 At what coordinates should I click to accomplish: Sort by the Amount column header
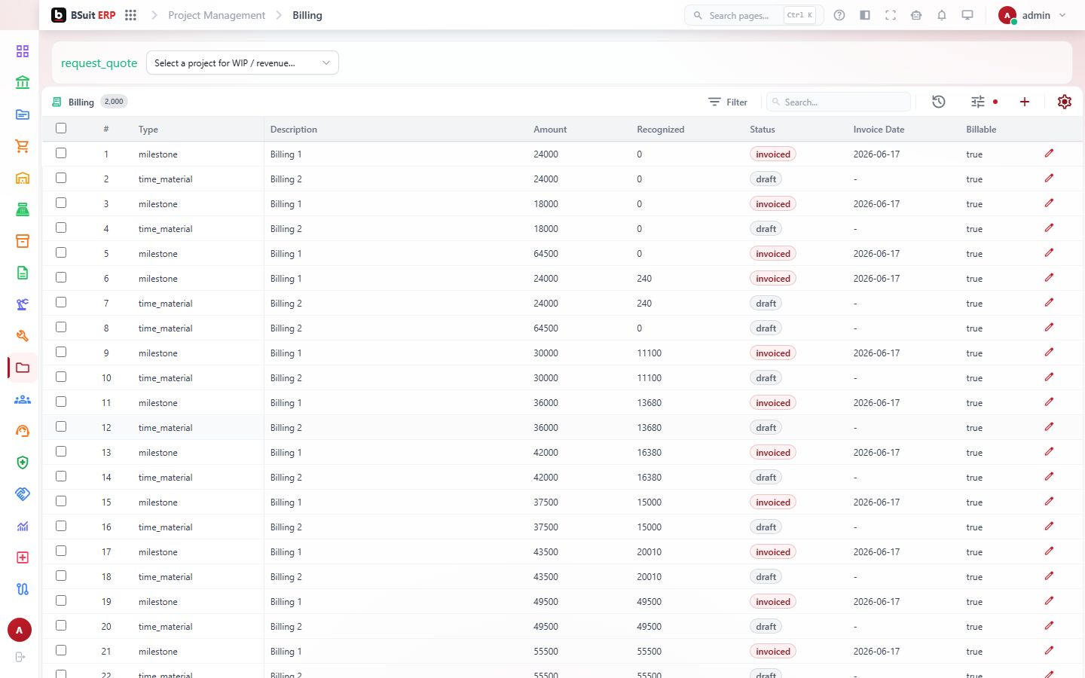click(550, 130)
